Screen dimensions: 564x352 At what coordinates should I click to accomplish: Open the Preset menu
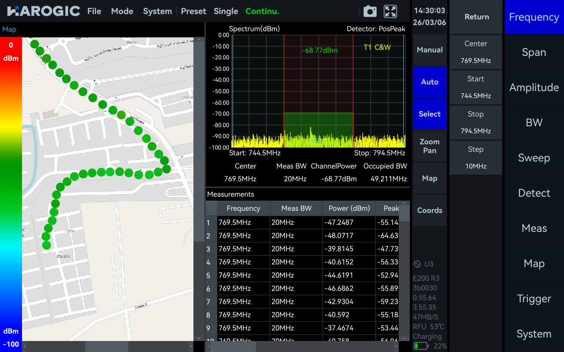pos(193,11)
